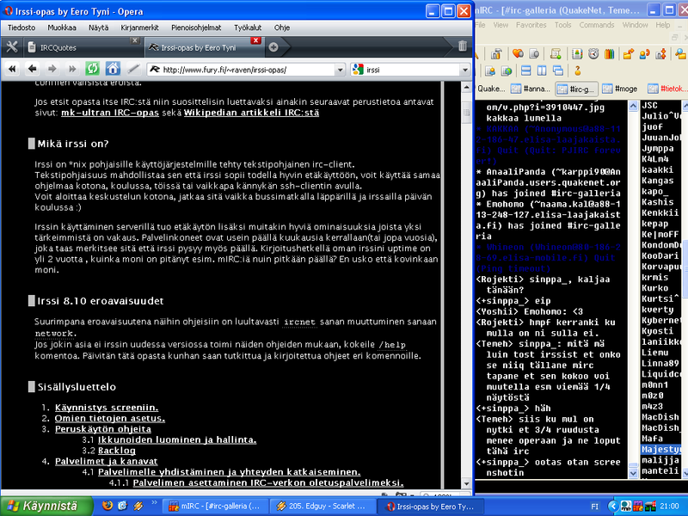The height and width of the screenshot is (516, 688).
Task: Open mIRC Commands menu
Action: pyautogui.click(x=596, y=25)
